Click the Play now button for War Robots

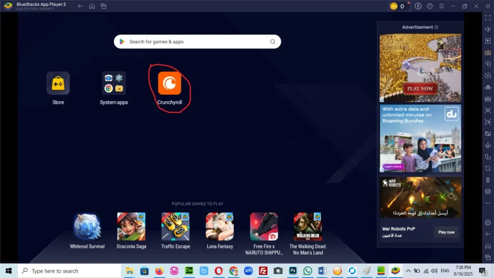446,232
